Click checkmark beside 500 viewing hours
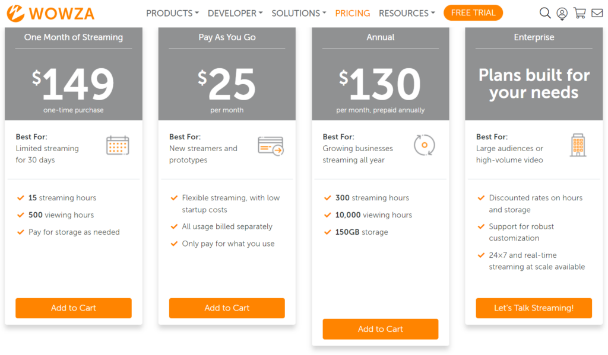The image size is (608, 355). pos(21,215)
